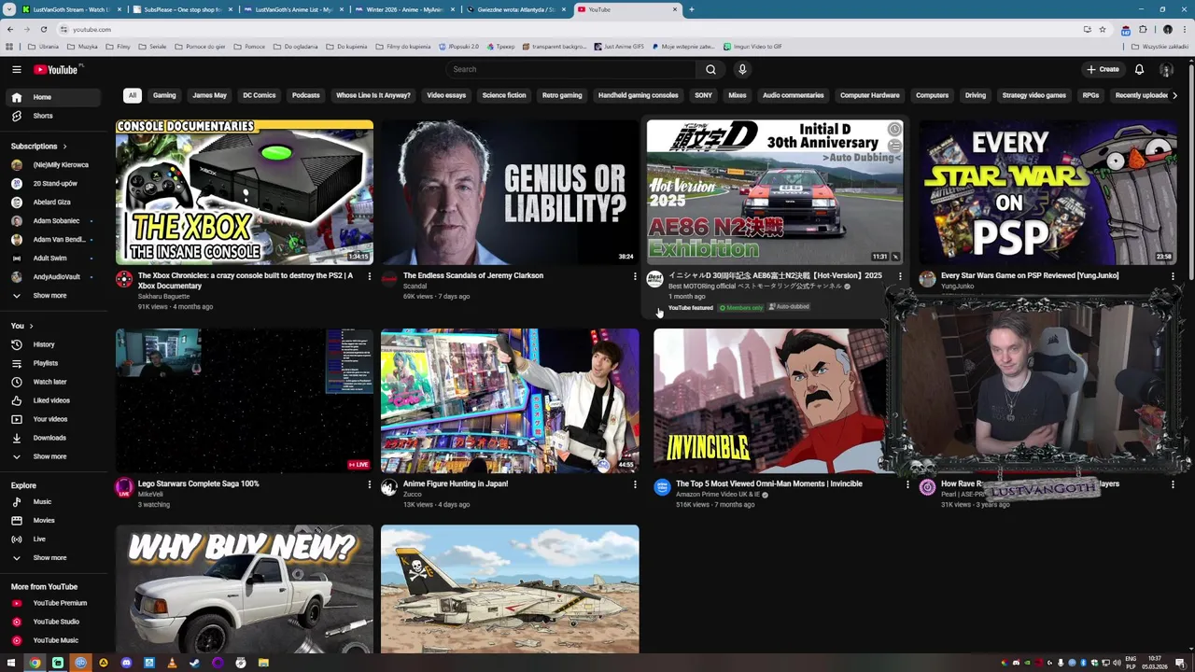Open Downloads in the sidebar

click(49, 438)
